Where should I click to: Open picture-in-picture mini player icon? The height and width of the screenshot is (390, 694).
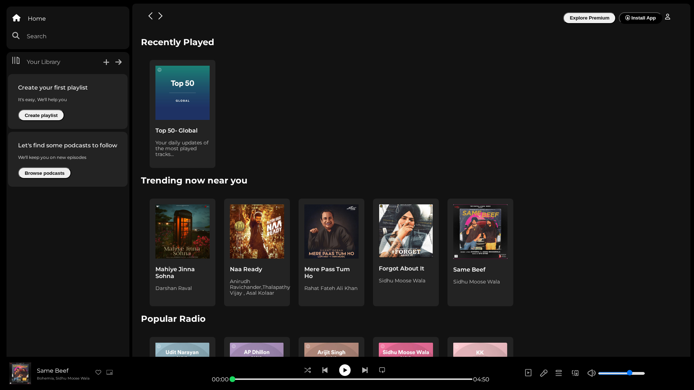pyautogui.click(x=110, y=372)
